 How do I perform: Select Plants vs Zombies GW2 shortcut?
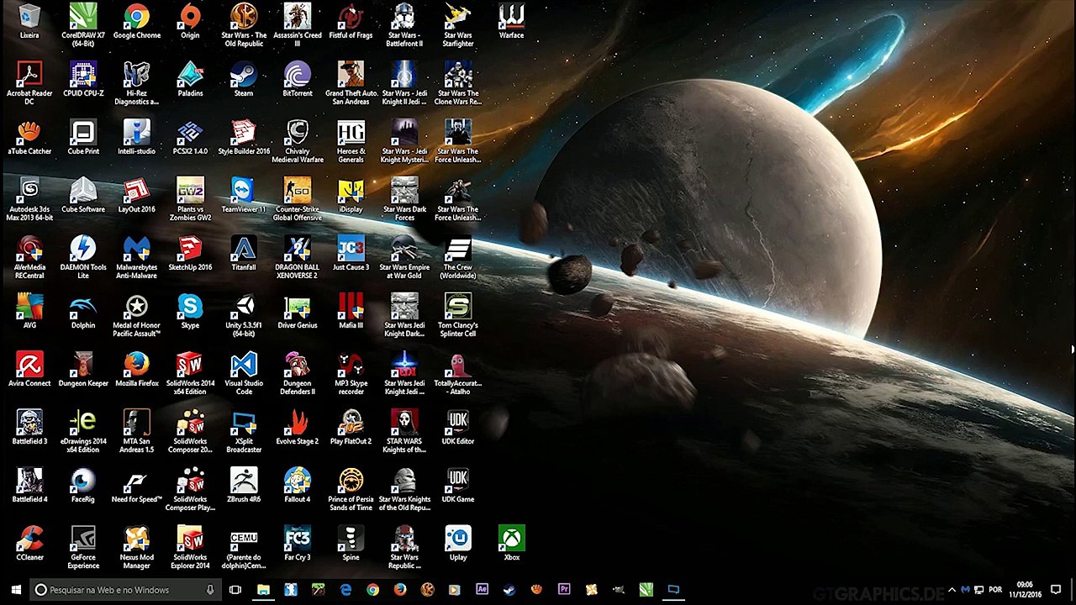pyautogui.click(x=190, y=199)
